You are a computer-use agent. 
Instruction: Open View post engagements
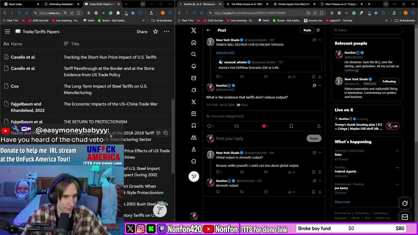225,116
